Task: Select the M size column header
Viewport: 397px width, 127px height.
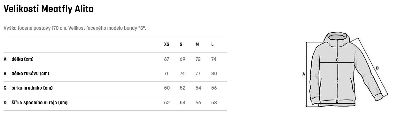Action: [197, 44]
